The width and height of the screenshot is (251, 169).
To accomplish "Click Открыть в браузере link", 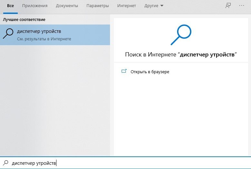I will 150,72.
